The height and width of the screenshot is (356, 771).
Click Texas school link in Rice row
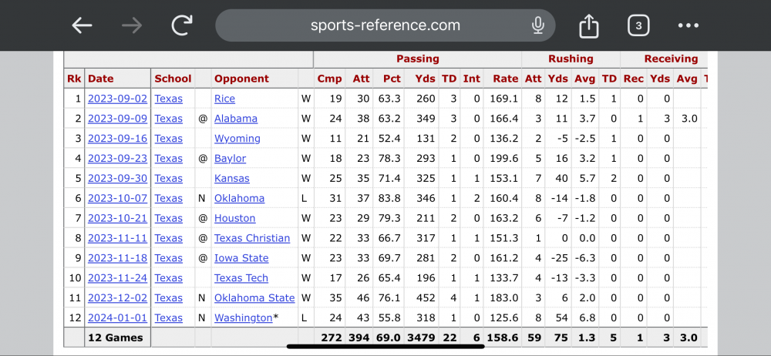[x=169, y=99]
